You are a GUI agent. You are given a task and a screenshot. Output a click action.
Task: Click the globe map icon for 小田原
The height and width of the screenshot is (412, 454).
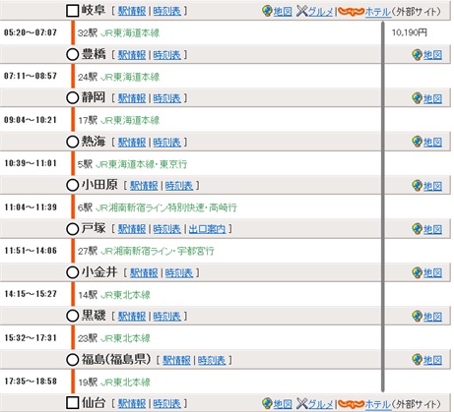(x=417, y=186)
